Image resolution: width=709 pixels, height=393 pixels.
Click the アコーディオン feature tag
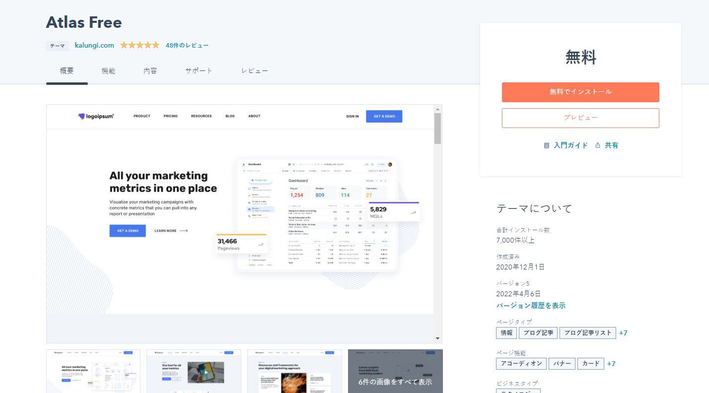(521, 364)
